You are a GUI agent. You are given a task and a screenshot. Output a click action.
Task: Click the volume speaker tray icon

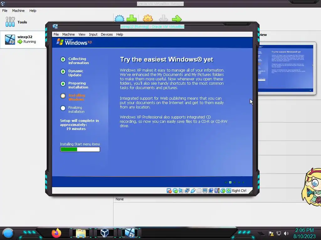click(x=286, y=233)
